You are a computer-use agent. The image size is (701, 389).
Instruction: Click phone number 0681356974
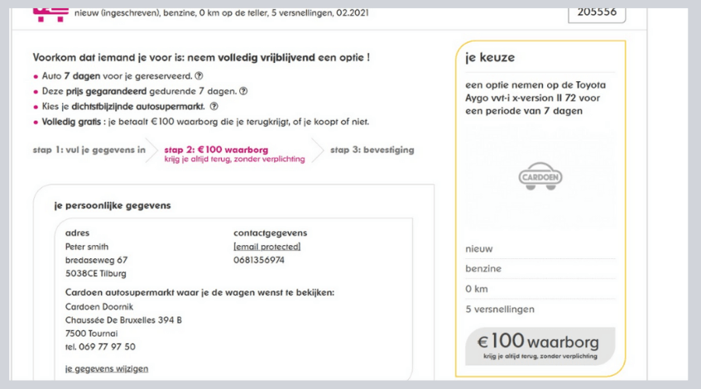[x=259, y=260]
